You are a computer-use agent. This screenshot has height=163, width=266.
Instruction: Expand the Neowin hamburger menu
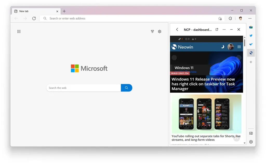[239, 47]
